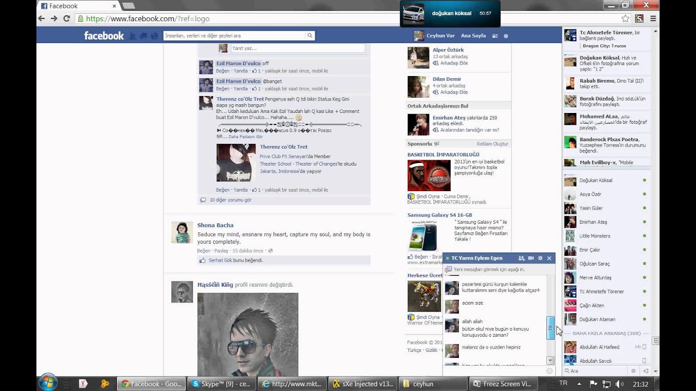This screenshot has height=391, width=696.
Task: Open Therenz co'Olz Tret profile card name
Action: pyautogui.click(x=283, y=147)
